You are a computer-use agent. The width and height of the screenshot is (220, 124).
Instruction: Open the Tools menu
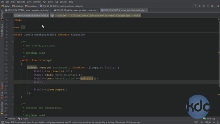coord(50,2)
